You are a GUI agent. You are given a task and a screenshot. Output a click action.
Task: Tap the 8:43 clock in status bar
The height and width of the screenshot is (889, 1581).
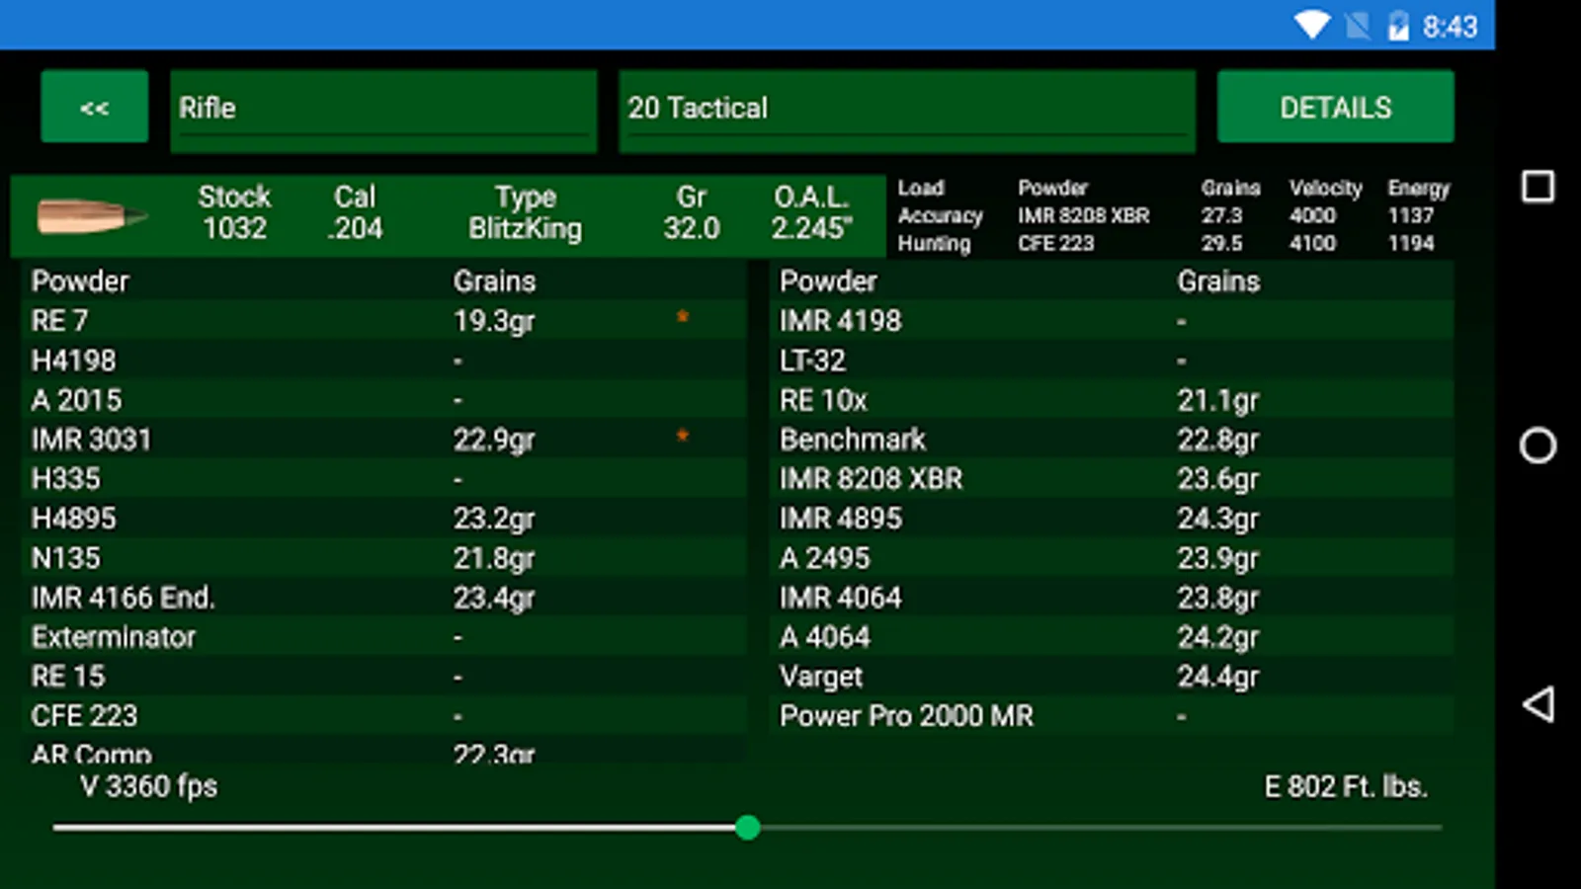[1450, 26]
